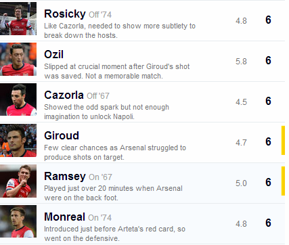Open the Ramsey name heading
Viewport: 289px width, 245px height.
[65, 177]
